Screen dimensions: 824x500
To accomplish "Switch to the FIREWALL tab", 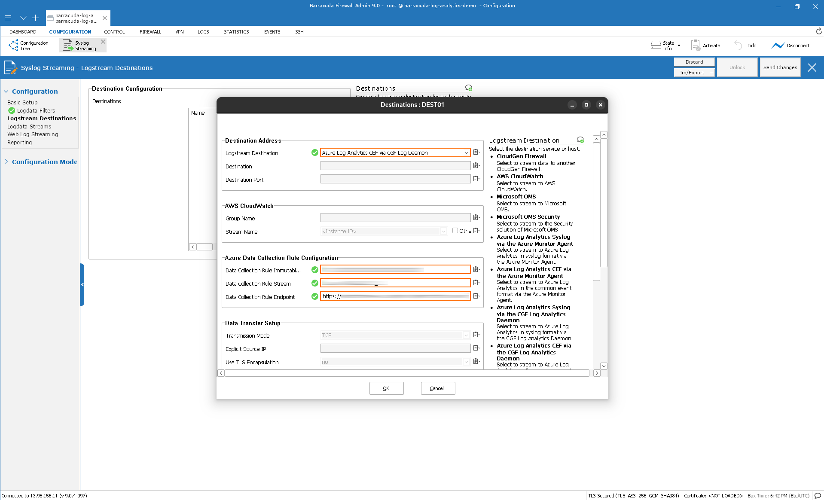I will pos(150,32).
